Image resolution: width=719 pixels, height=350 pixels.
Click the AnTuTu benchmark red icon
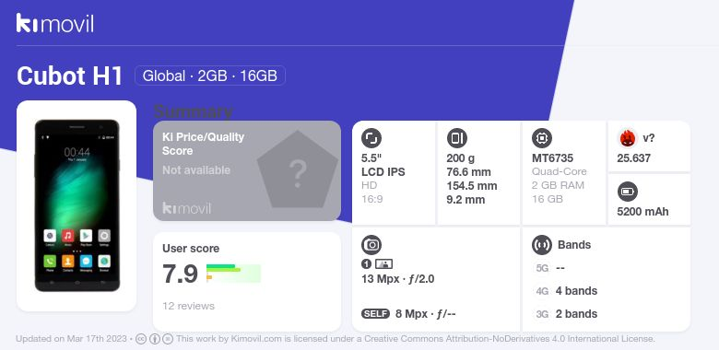coord(628,138)
